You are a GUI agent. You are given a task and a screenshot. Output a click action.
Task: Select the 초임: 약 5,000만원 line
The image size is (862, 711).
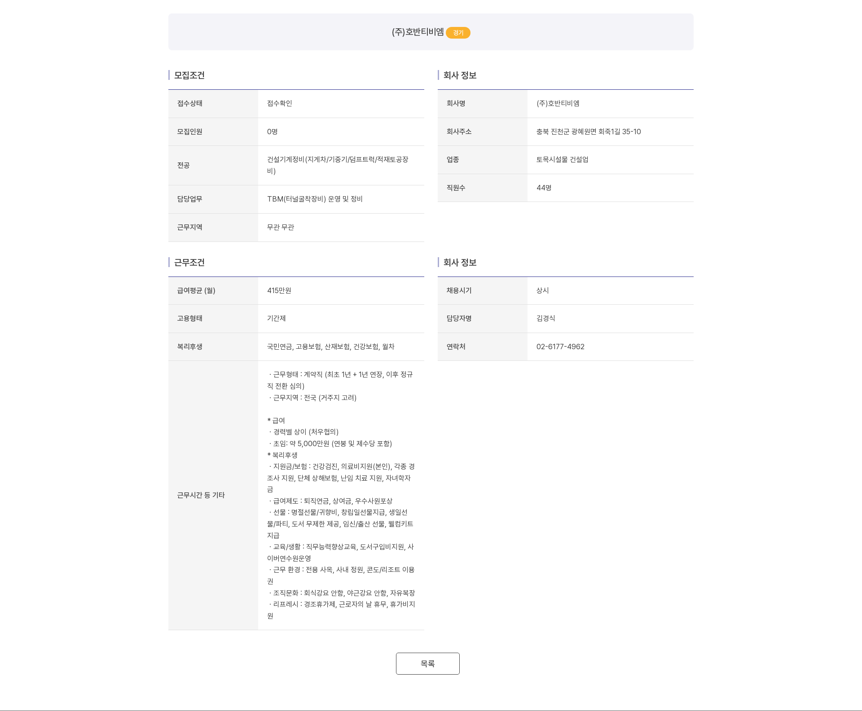click(x=330, y=444)
